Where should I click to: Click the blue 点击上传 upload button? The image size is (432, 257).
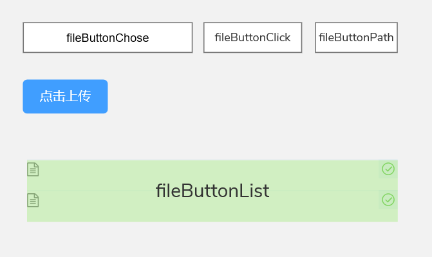coord(65,97)
